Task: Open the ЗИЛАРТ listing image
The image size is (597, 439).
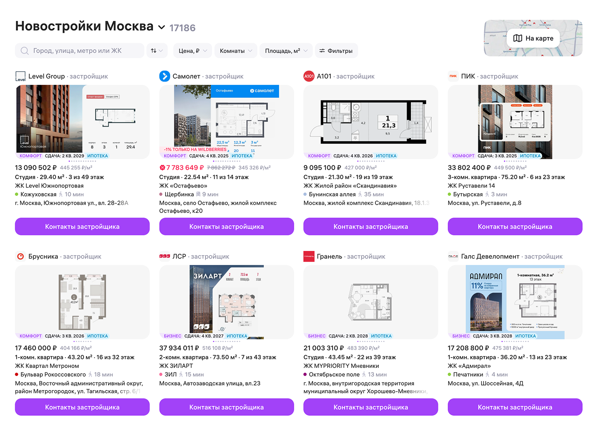Action: 226,302
